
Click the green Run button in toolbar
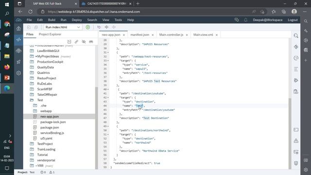(87, 27)
